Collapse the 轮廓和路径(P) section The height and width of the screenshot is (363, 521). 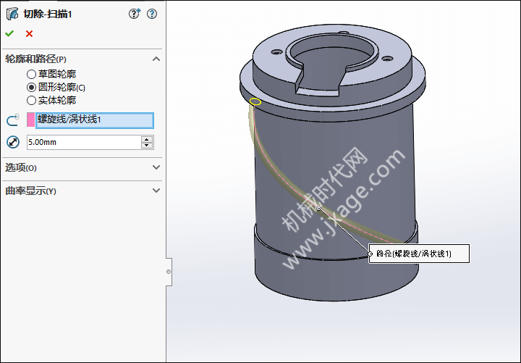[156, 59]
